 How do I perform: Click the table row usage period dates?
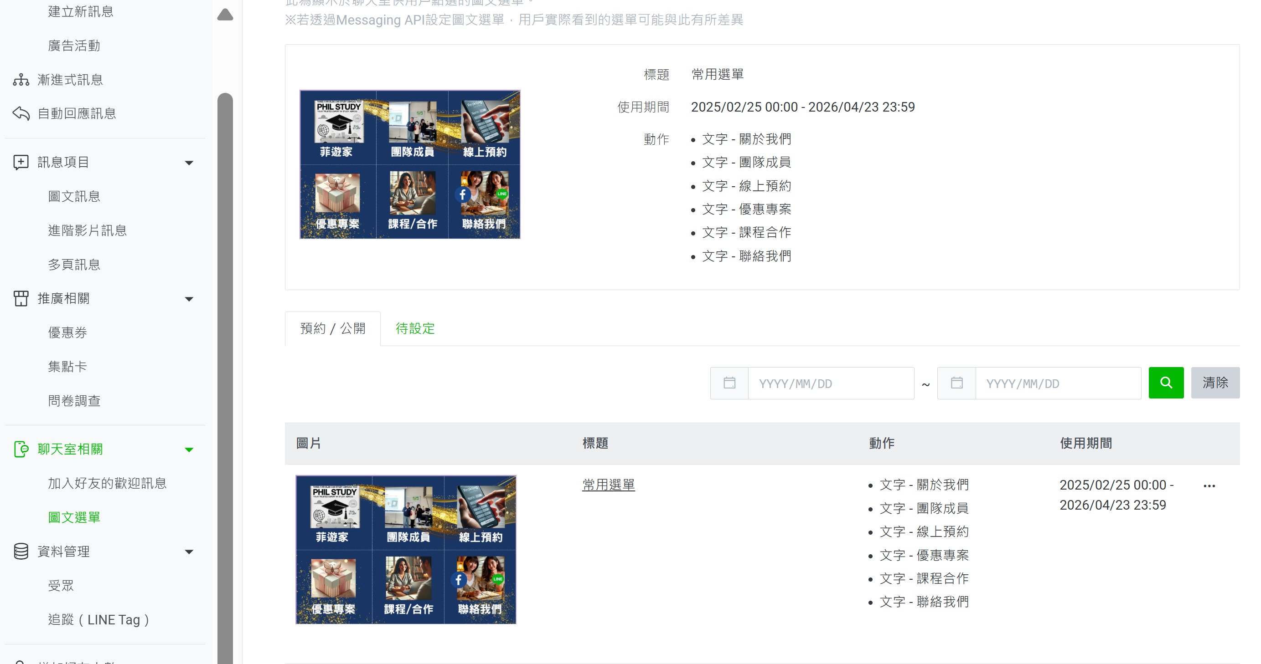coord(1116,495)
